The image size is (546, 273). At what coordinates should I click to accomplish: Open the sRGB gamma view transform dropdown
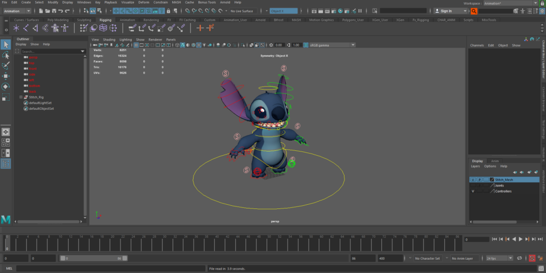333,45
